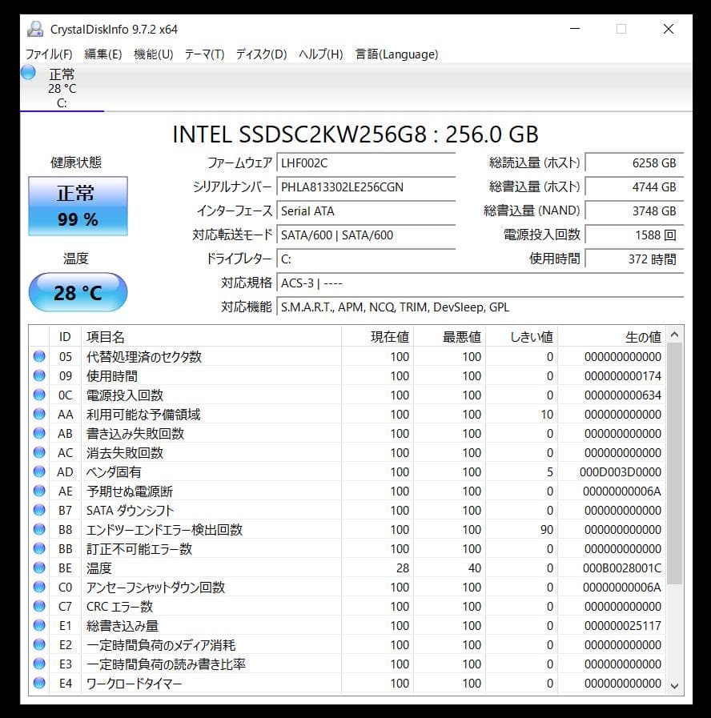Open the ディスク menu
Screen dimensions: 711x718
262,54
